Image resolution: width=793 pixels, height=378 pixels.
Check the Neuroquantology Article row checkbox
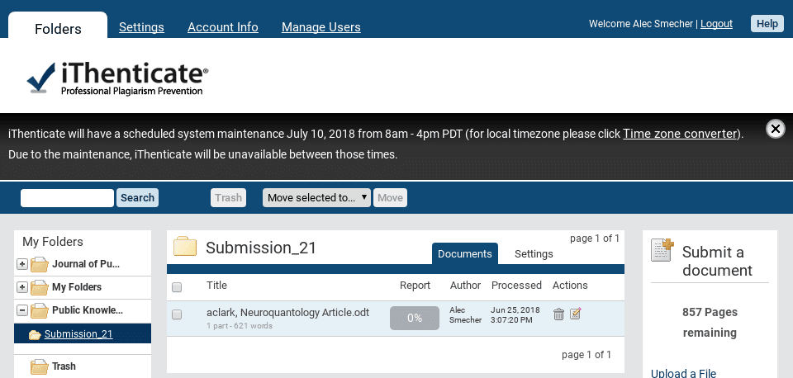(x=177, y=314)
